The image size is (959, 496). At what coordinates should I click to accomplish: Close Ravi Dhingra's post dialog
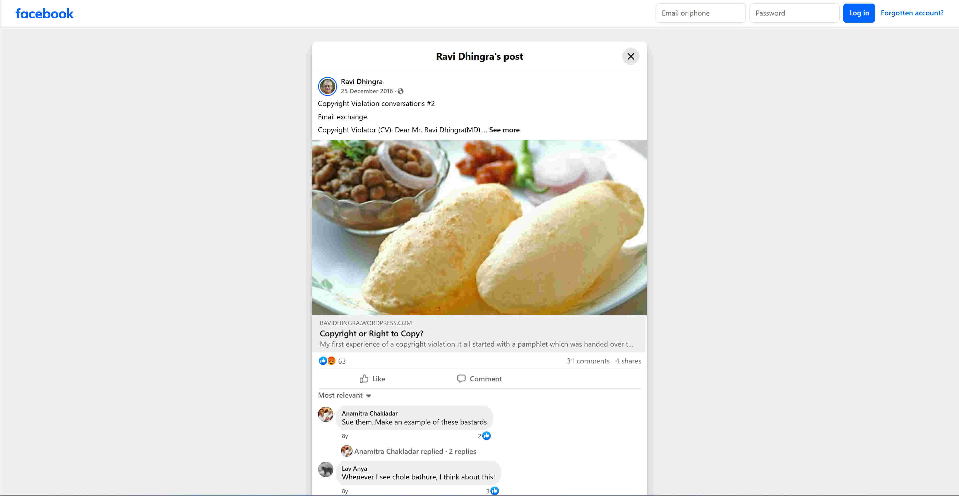630,57
